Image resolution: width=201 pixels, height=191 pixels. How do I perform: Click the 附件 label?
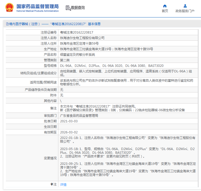[53, 95]
